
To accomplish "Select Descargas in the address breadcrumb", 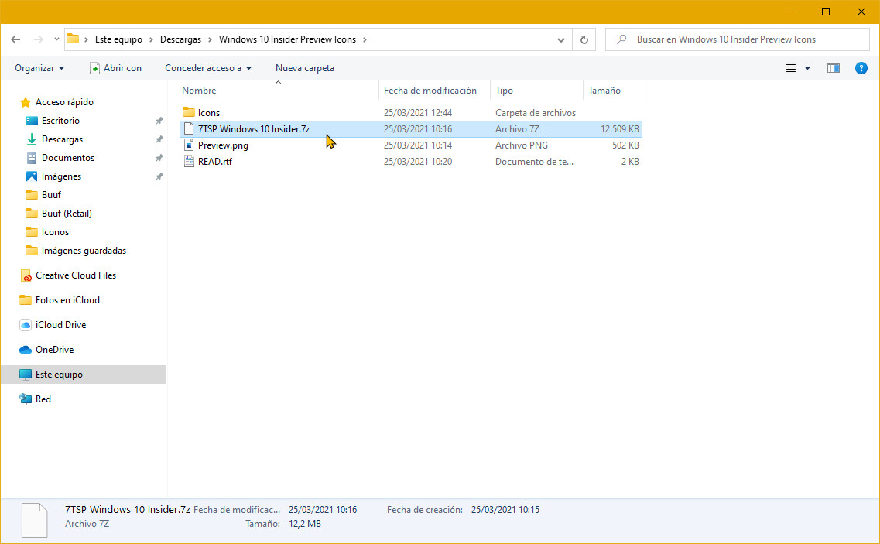I will tap(180, 39).
